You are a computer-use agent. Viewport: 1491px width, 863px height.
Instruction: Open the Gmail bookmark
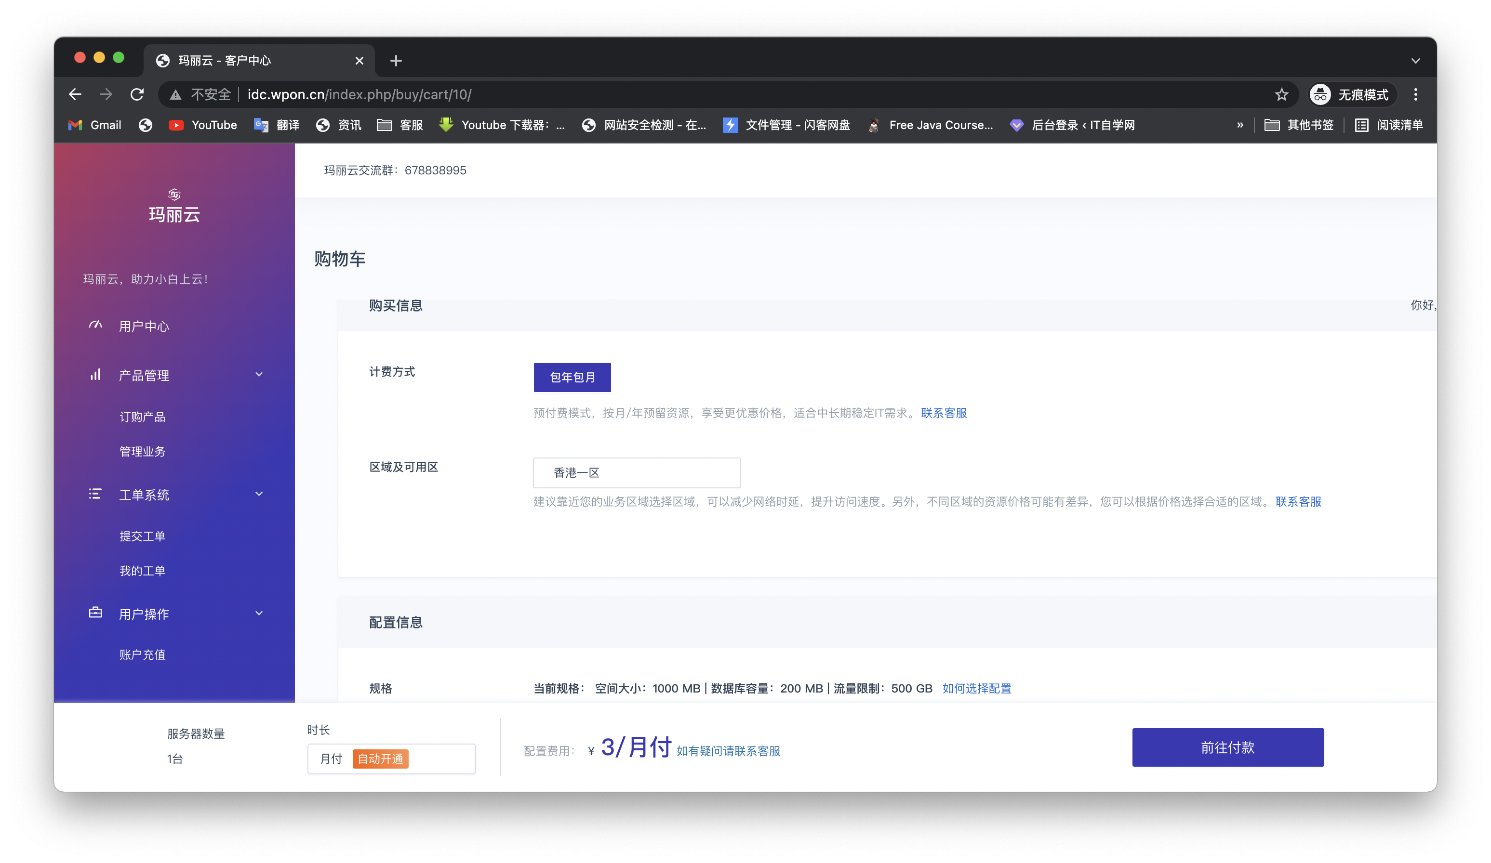point(94,125)
